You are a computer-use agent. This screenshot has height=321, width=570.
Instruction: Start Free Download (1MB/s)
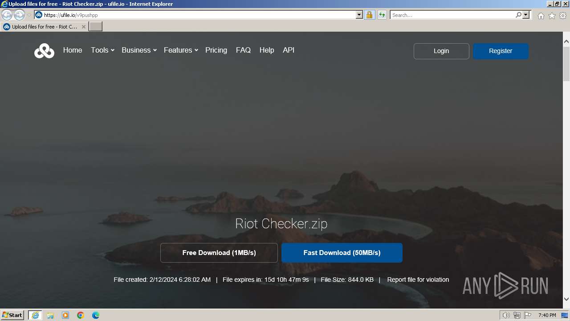(219, 253)
